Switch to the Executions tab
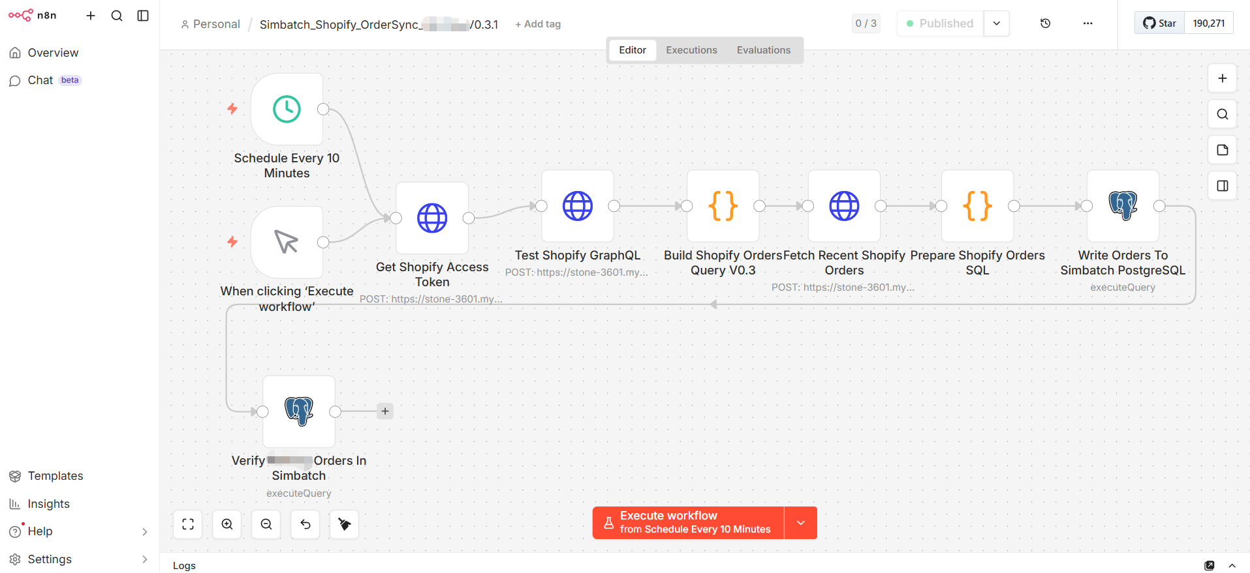1250x573 pixels. click(x=691, y=50)
